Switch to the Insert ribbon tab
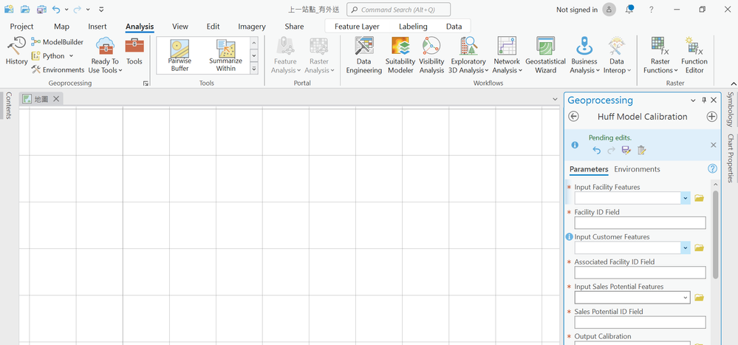The image size is (738, 345). (x=98, y=27)
